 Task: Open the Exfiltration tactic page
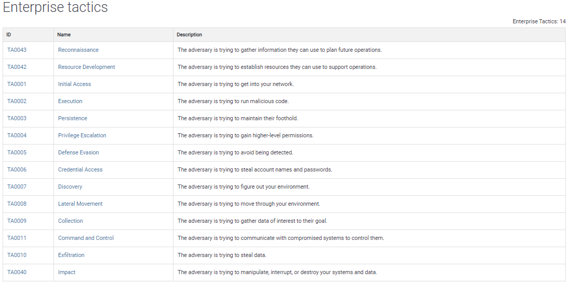[71, 255]
